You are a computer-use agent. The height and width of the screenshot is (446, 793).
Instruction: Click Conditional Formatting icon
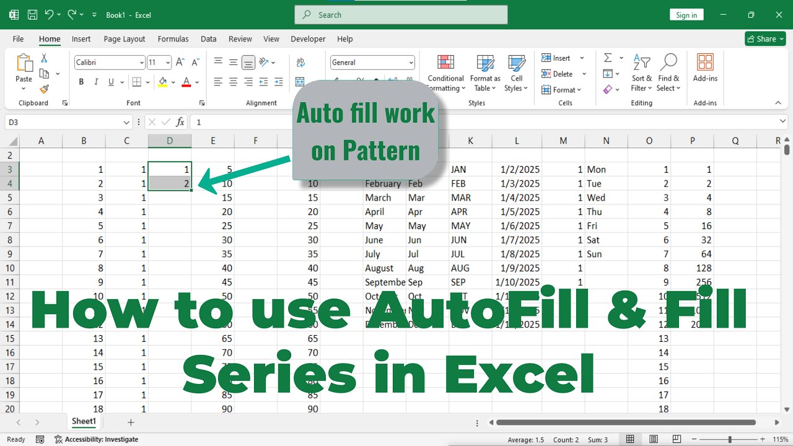[x=445, y=63]
